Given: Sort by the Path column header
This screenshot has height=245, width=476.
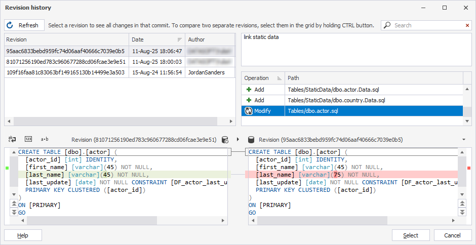Looking at the screenshot, I should tap(372, 78).
